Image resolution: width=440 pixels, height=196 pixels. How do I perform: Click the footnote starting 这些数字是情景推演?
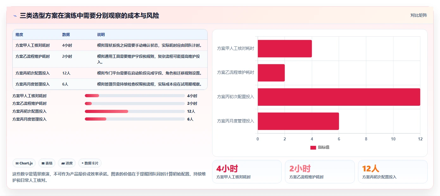(x=109, y=177)
